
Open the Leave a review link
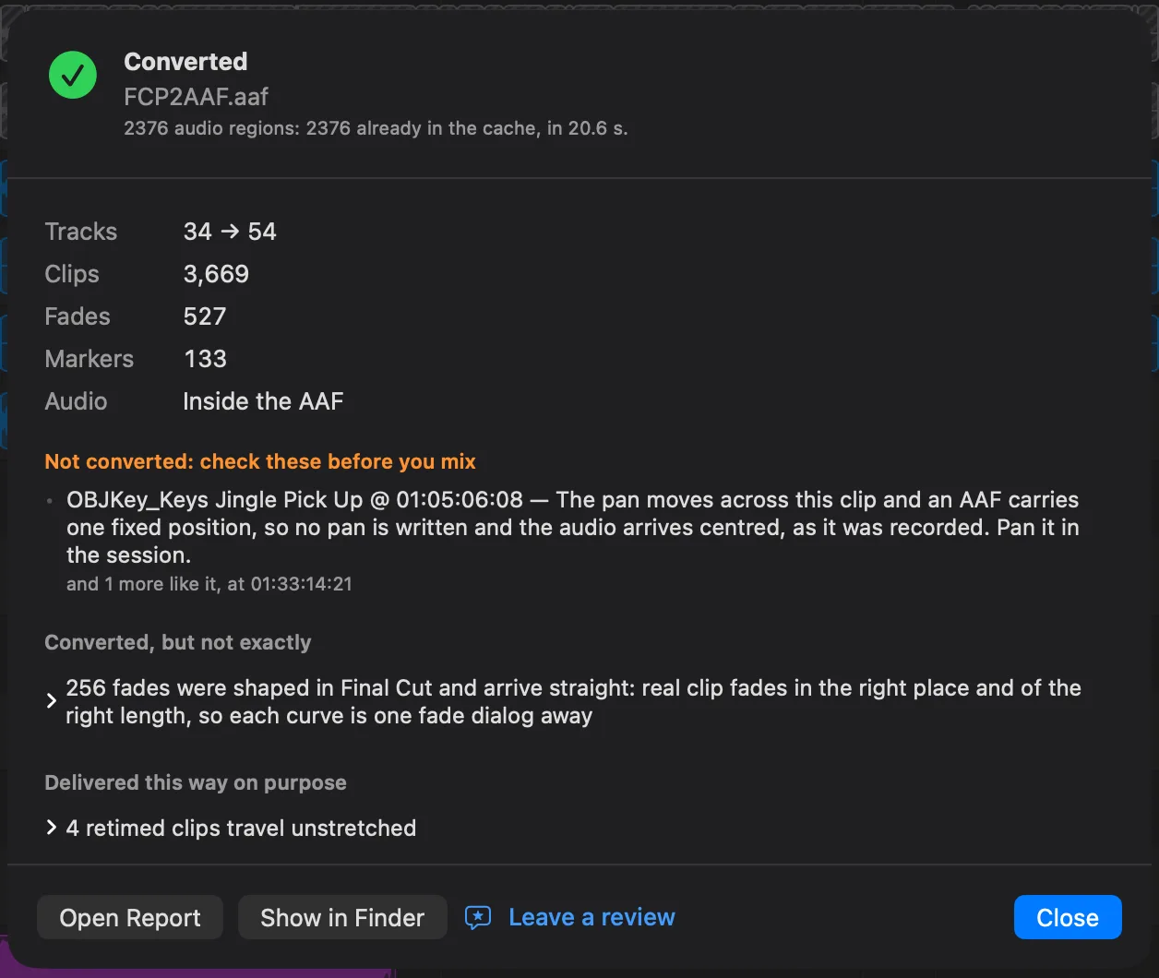pyautogui.click(x=591, y=917)
